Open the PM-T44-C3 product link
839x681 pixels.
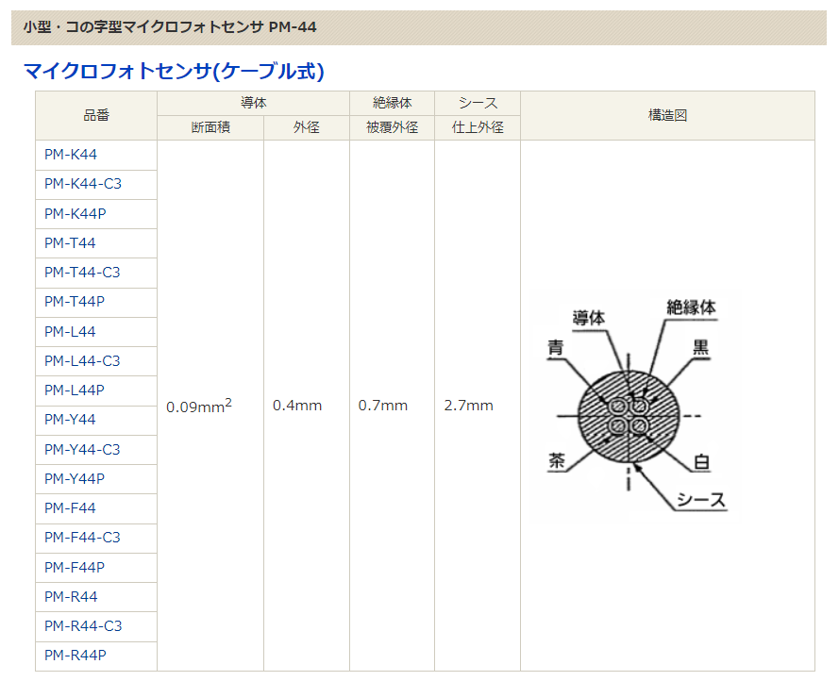(82, 273)
